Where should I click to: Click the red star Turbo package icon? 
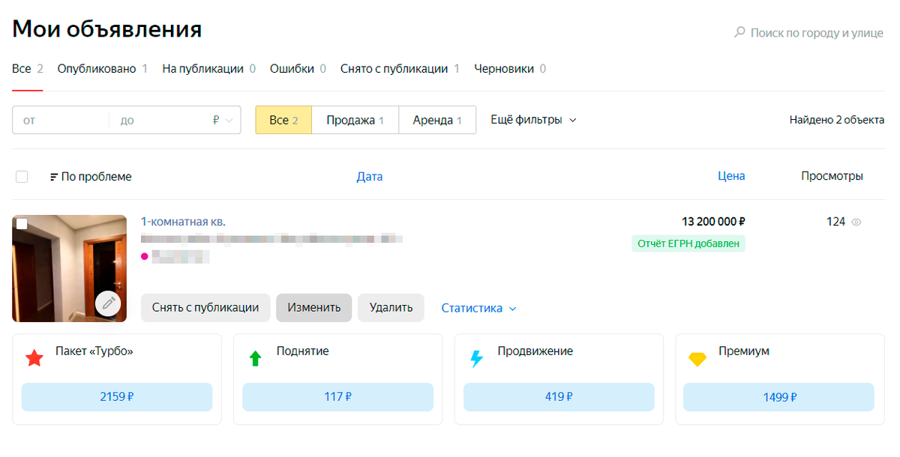pyautogui.click(x=34, y=358)
